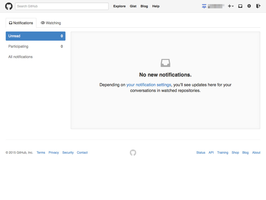The width and height of the screenshot is (266, 200).
Task: Click the empty inbox icon in panel
Action: pos(165,63)
